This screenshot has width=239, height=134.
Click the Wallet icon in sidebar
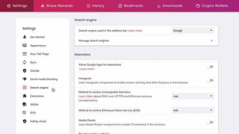(25, 104)
